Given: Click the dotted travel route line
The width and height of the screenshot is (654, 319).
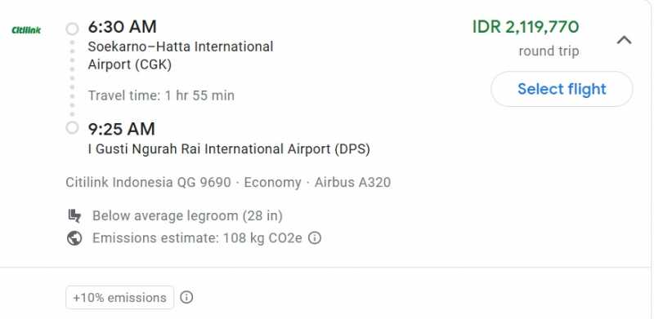Looking at the screenshot, I should [x=72, y=78].
